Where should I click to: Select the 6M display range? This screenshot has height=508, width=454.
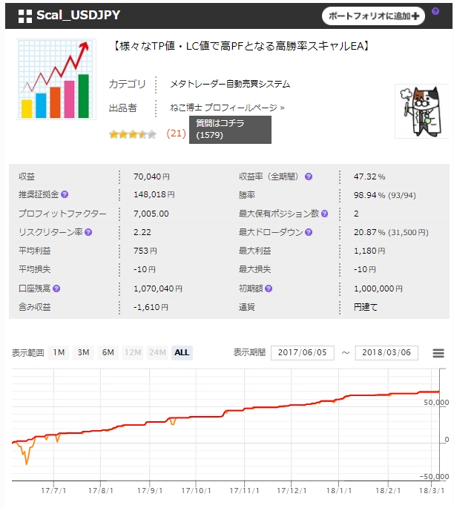(x=108, y=352)
